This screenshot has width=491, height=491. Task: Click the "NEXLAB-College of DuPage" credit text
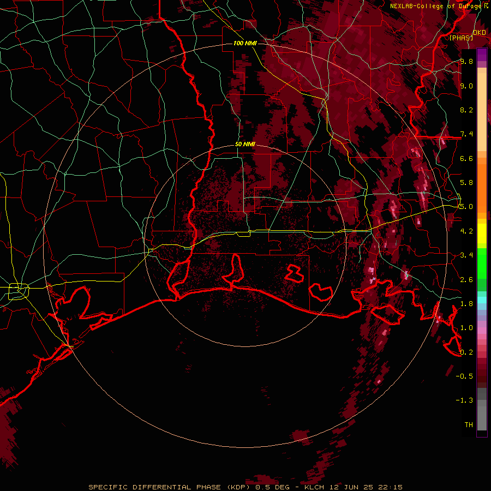click(x=436, y=6)
